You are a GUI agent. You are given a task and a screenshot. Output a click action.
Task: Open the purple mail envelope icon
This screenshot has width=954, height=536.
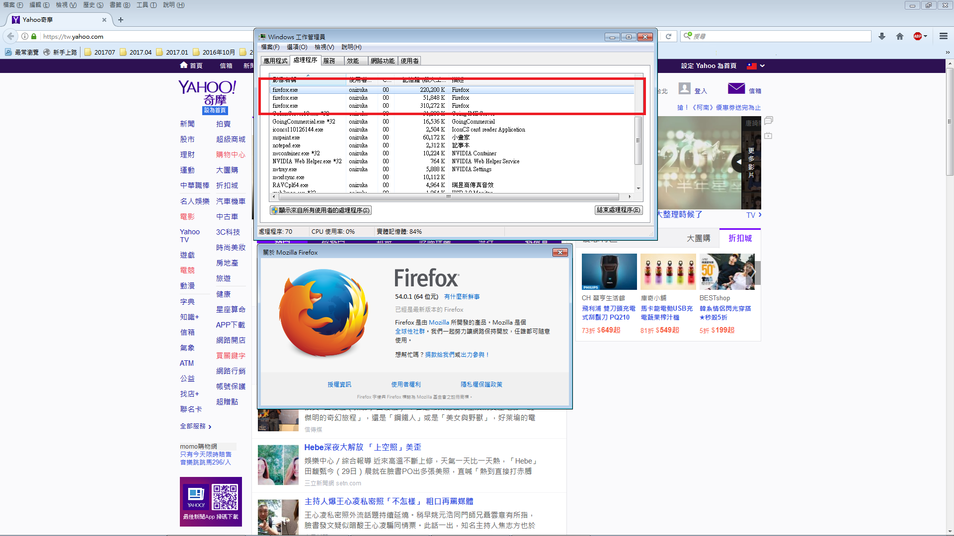point(736,88)
